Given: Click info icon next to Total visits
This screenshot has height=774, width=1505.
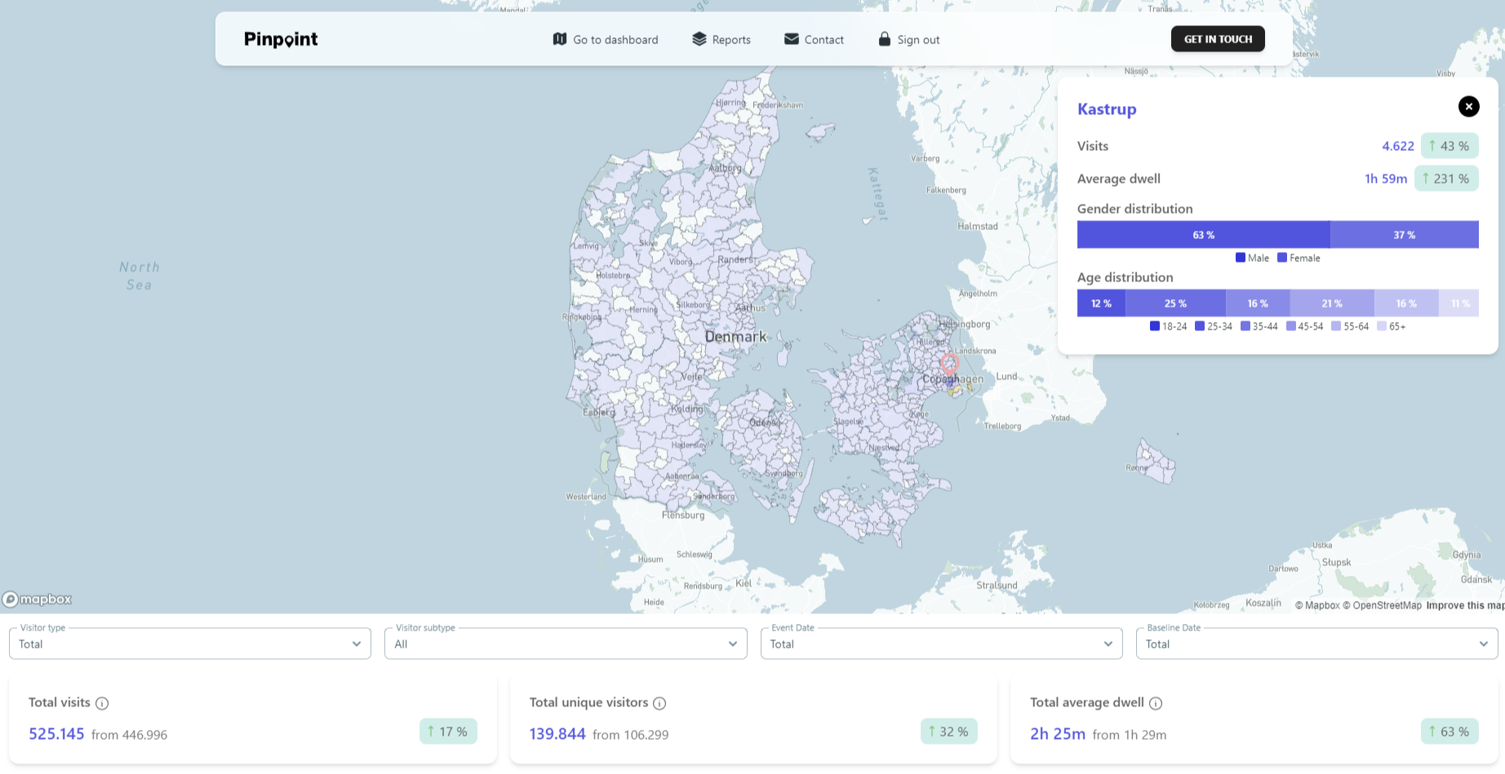Looking at the screenshot, I should tap(102, 703).
